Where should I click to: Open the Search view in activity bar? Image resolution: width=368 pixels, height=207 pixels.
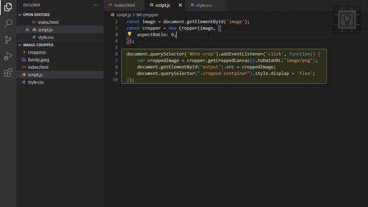[8, 23]
